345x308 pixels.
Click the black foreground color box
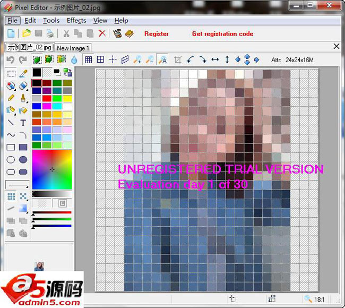(37, 72)
